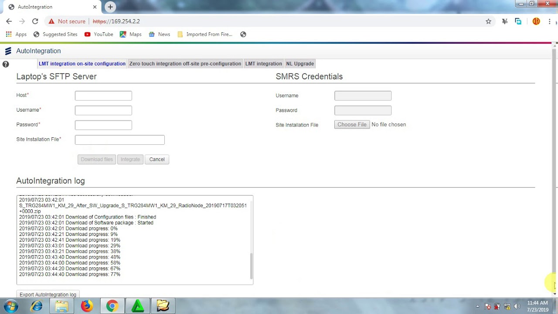
Task: Click the volume speaker tray icon
Action: (517, 306)
